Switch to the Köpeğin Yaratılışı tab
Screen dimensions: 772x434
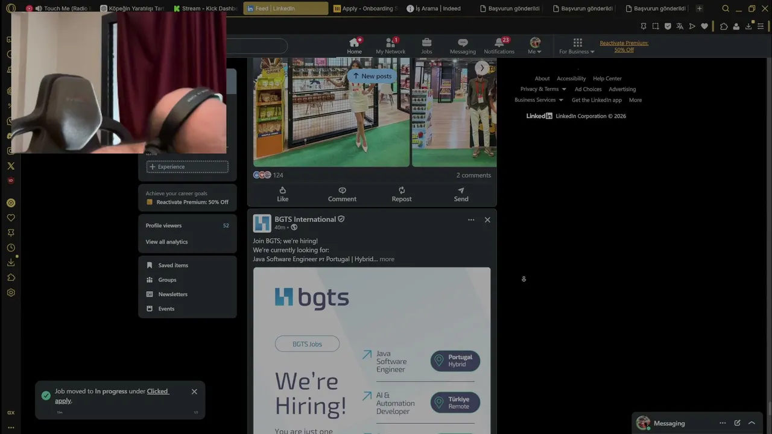click(131, 8)
